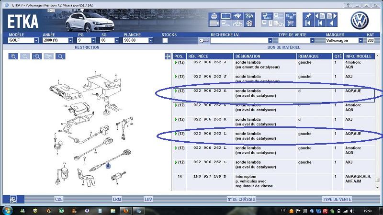Click the REMARQUE column header

315,57
